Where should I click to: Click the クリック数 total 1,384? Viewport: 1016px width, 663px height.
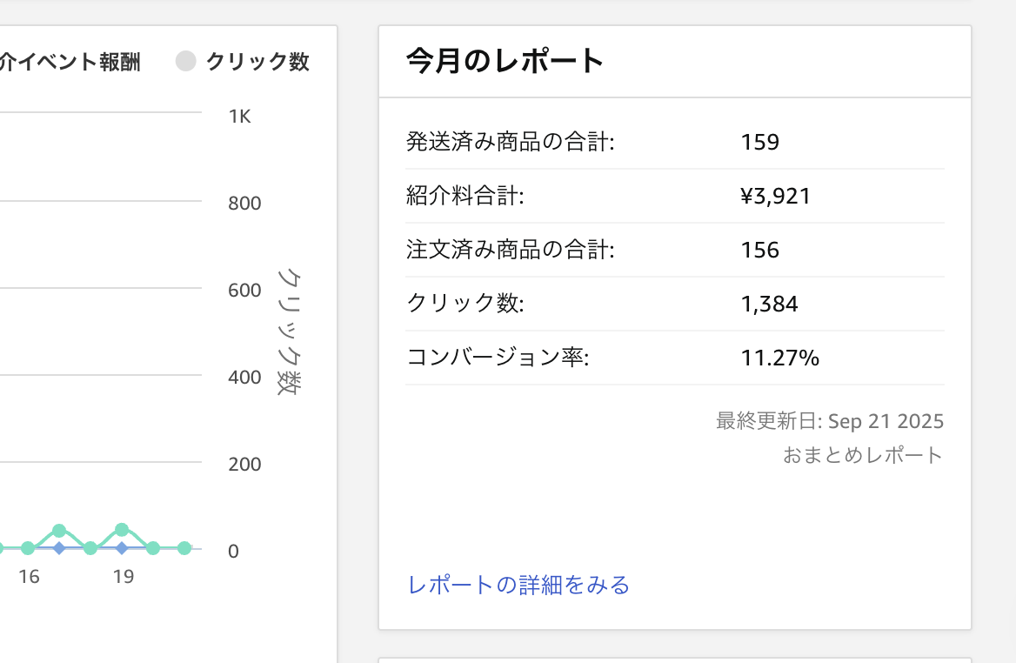click(770, 305)
